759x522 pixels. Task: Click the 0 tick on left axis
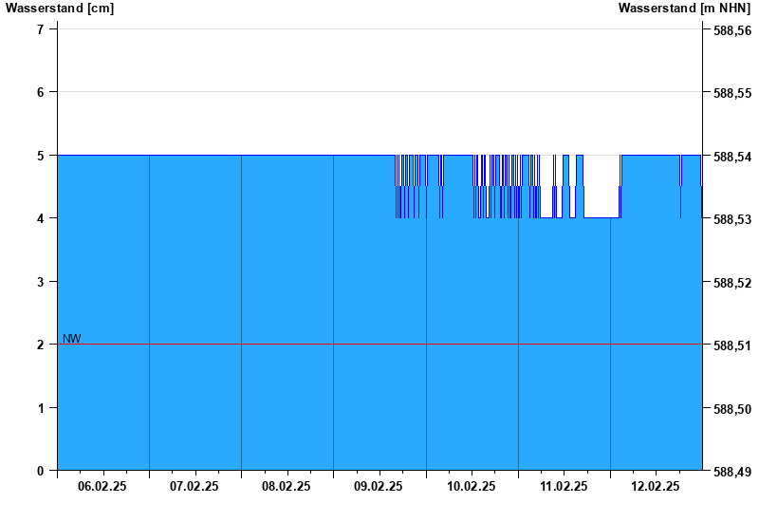pos(41,471)
